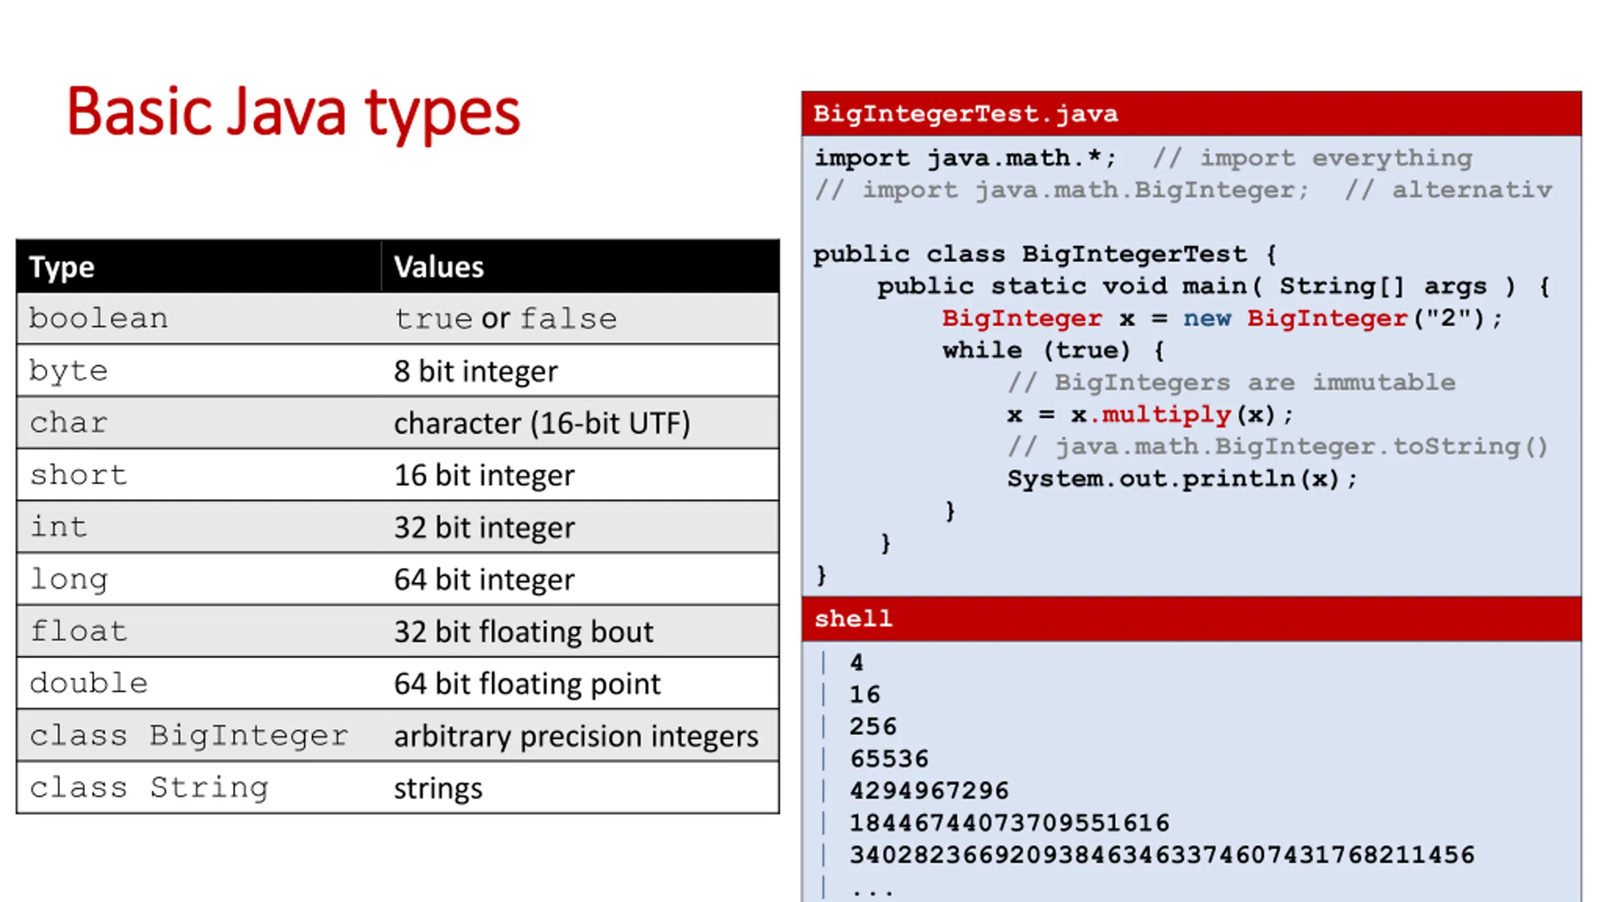Click the '32 bit floating bout' cell
This screenshot has width=1604, height=902.
pos(523,631)
